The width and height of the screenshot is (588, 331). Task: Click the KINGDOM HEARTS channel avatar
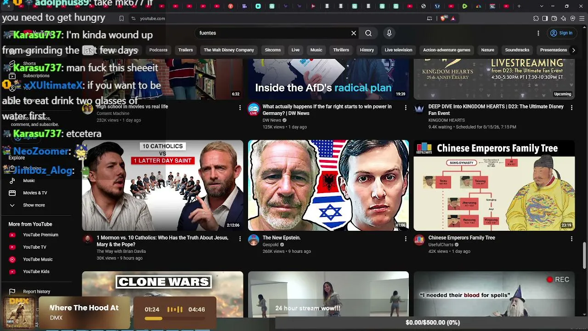click(x=419, y=109)
